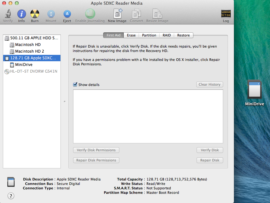This screenshot has height=203, width=270.
Task: Click the window title Apple SDXC Reader Media
Action: 116,3
